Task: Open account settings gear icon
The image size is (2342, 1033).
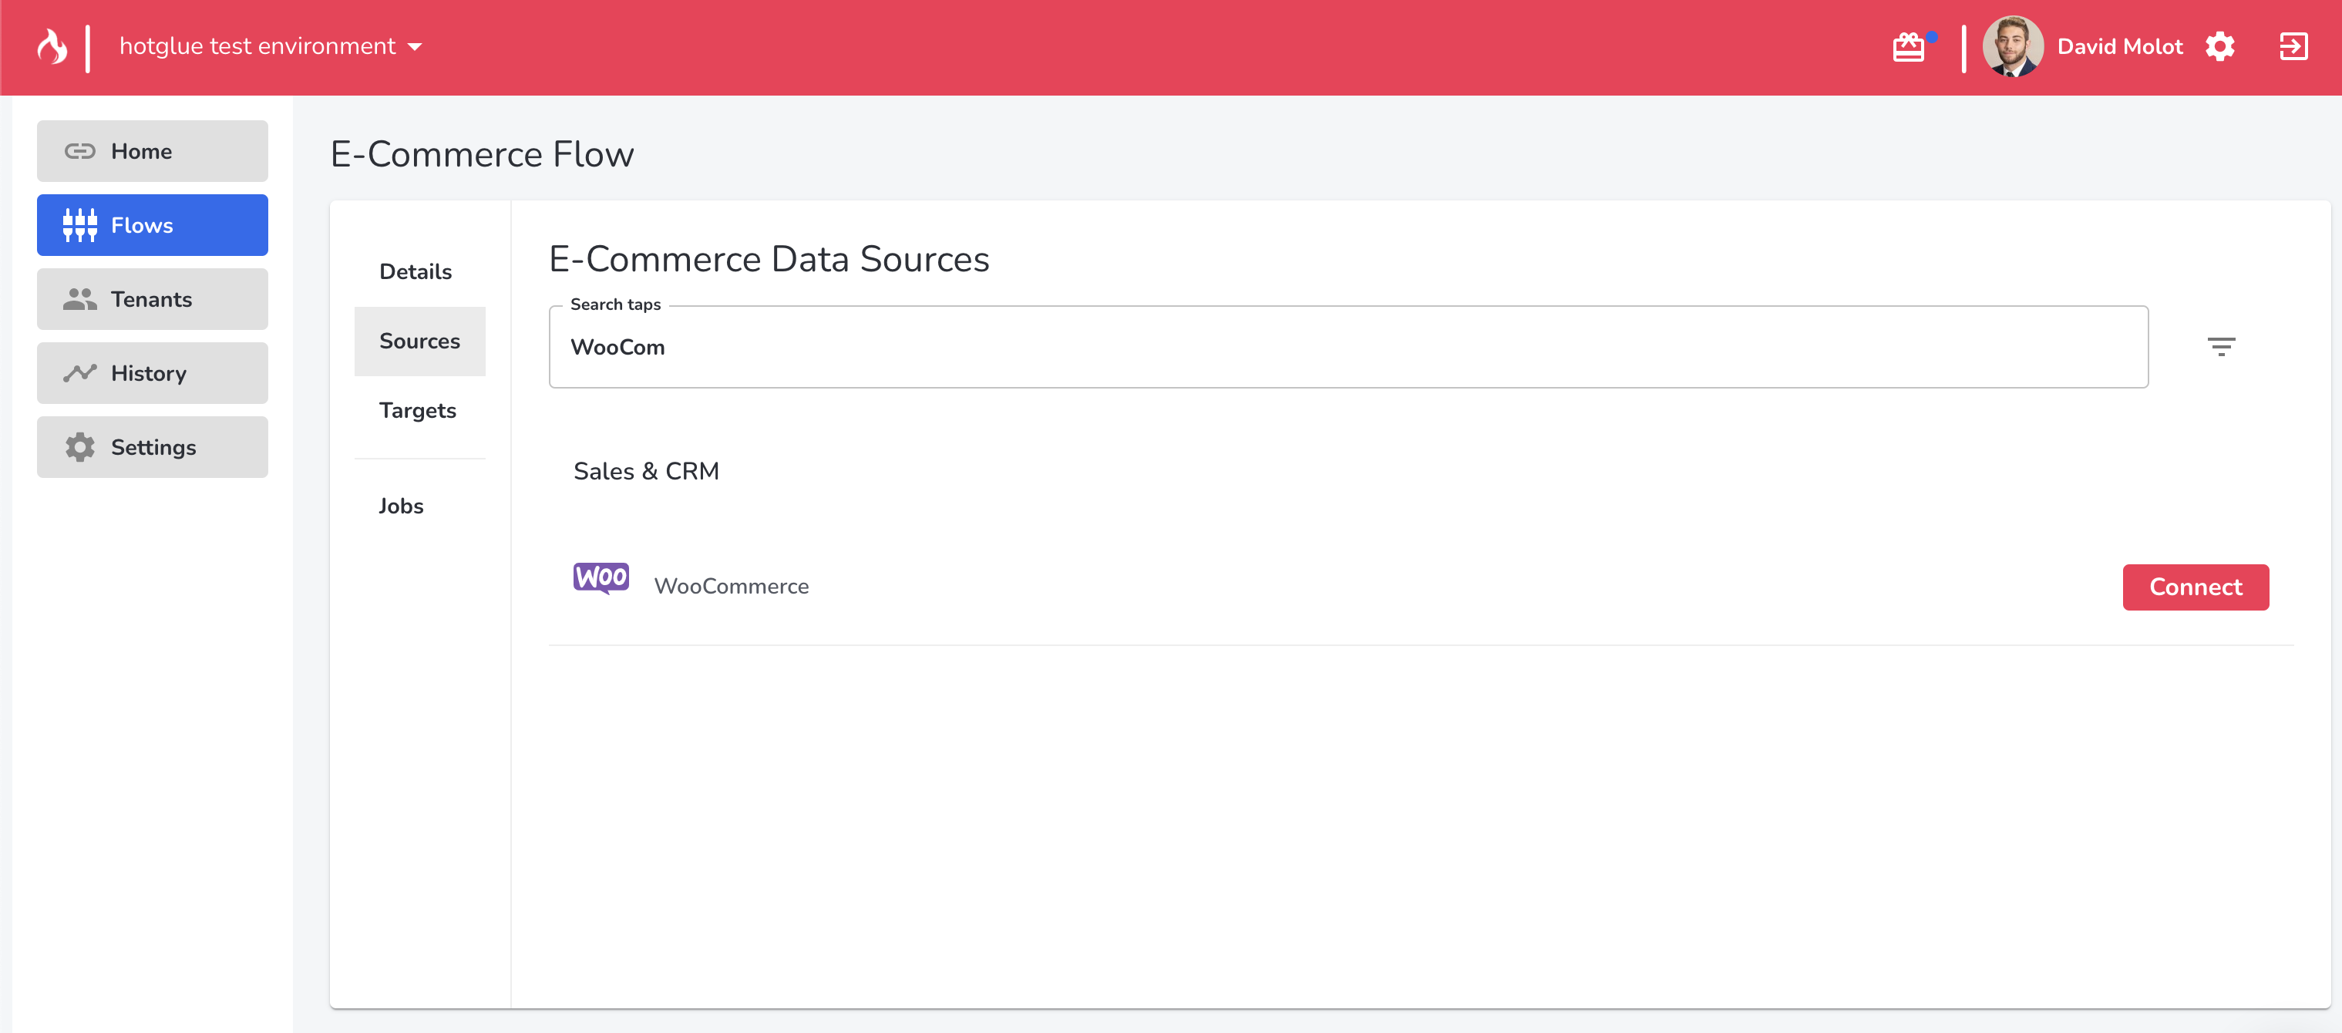Action: click(2220, 46)
